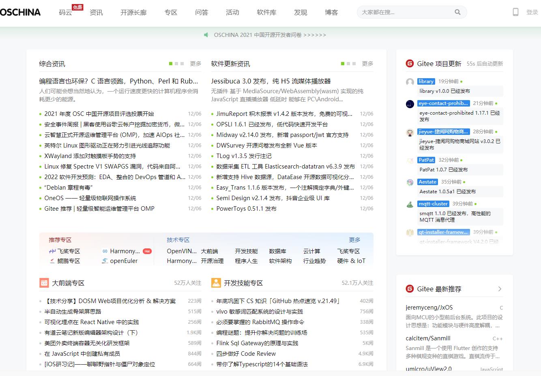Open the 开发技能专区 yellow section icon
The width and height of the screenshot is (541, 376).
pyautogui.click(x=216, y=283)
